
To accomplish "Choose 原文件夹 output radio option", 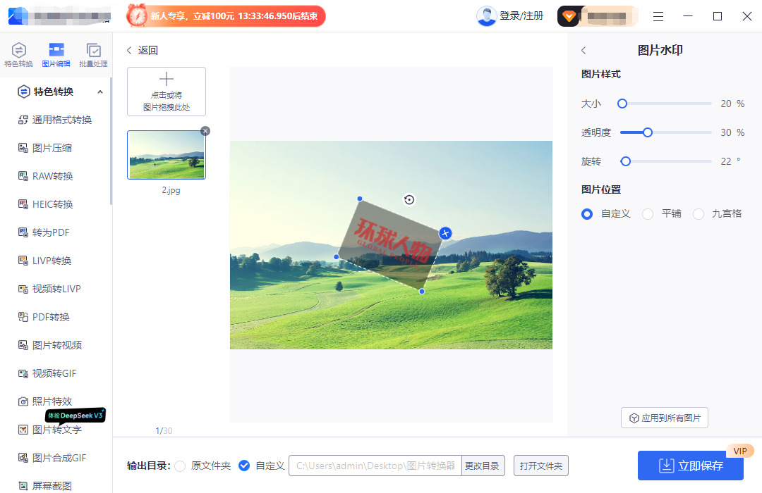I will (180, 466).
